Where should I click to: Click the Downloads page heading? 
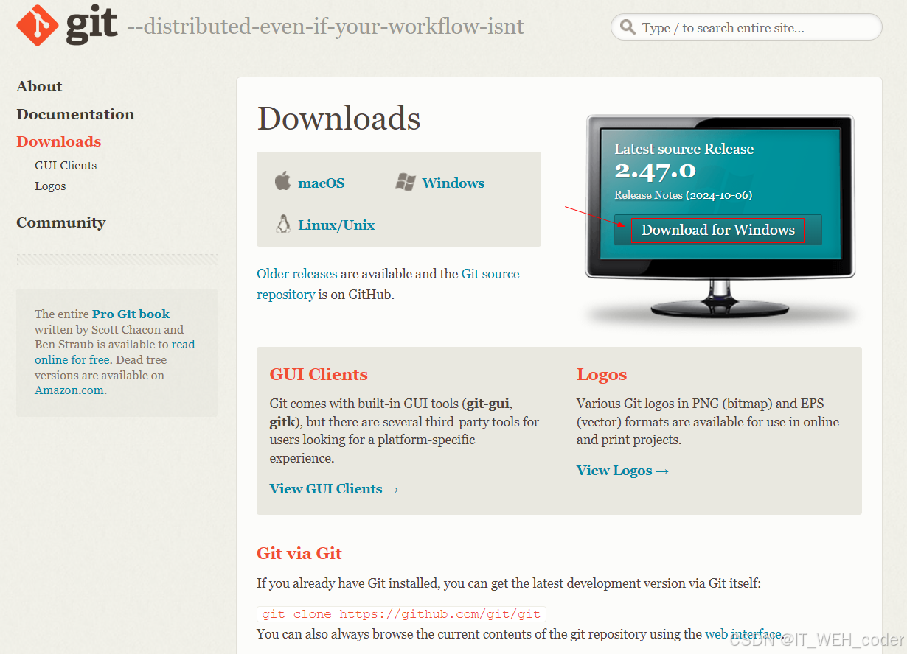click(338, 118)
